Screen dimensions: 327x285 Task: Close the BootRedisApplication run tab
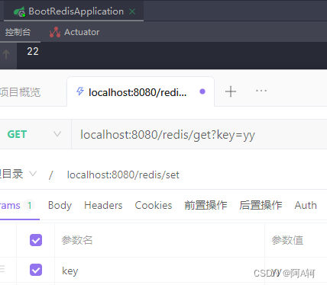point(132,11)
